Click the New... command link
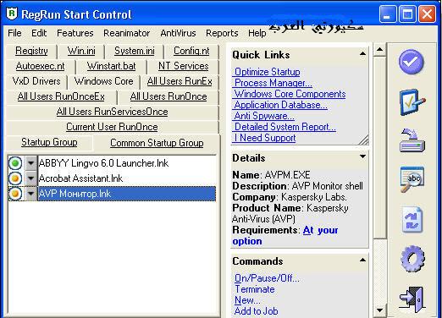Viewport: 442px width, 318px height. click(x=247, y=300)
